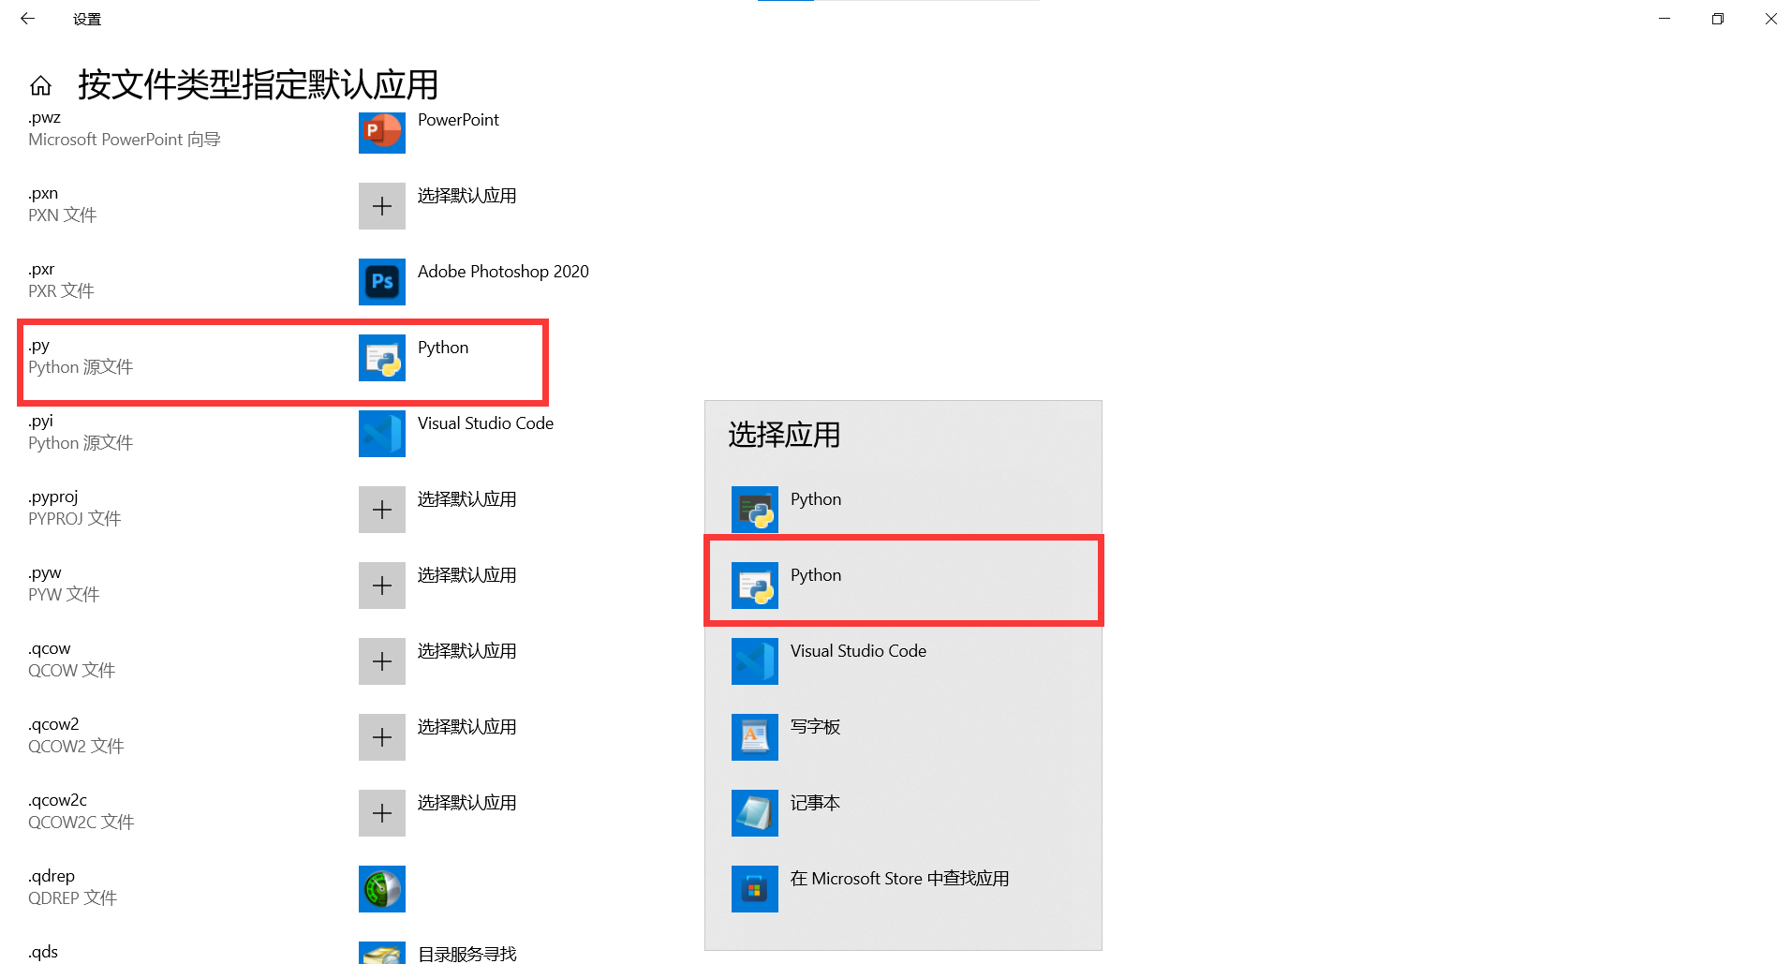Click plus icon for .pyw file type
Screen dimensions: 1791x964
pyautogui.click(x=382, y=586)
